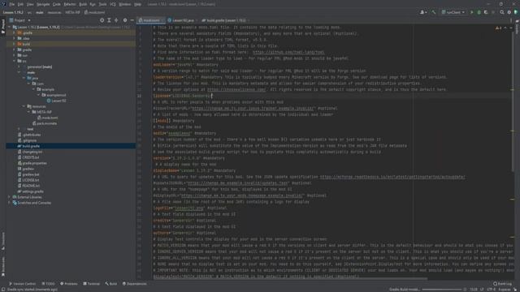
Task: Open the Window menu
Action: (124, 4)
